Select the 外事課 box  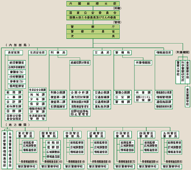[x=143, y=93]
